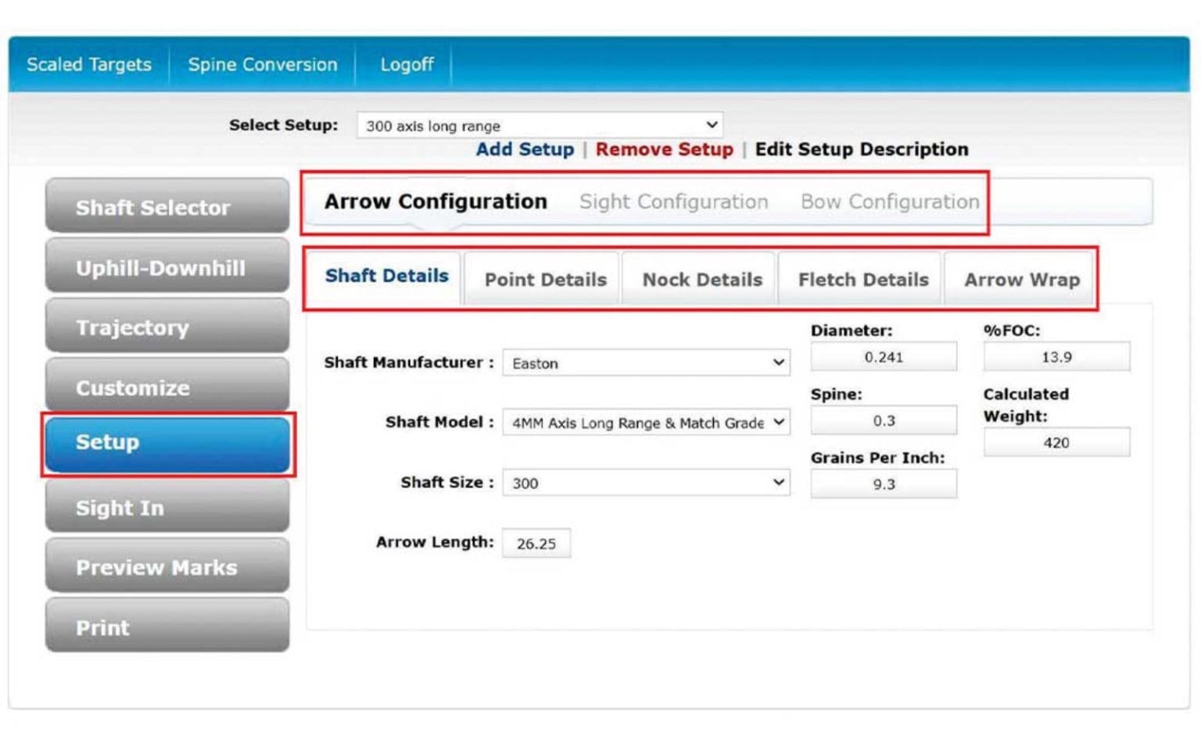Screen dimensions: 1201x750
Task: Open the Trajectory page from sidebar
Action: pos(167,327)
